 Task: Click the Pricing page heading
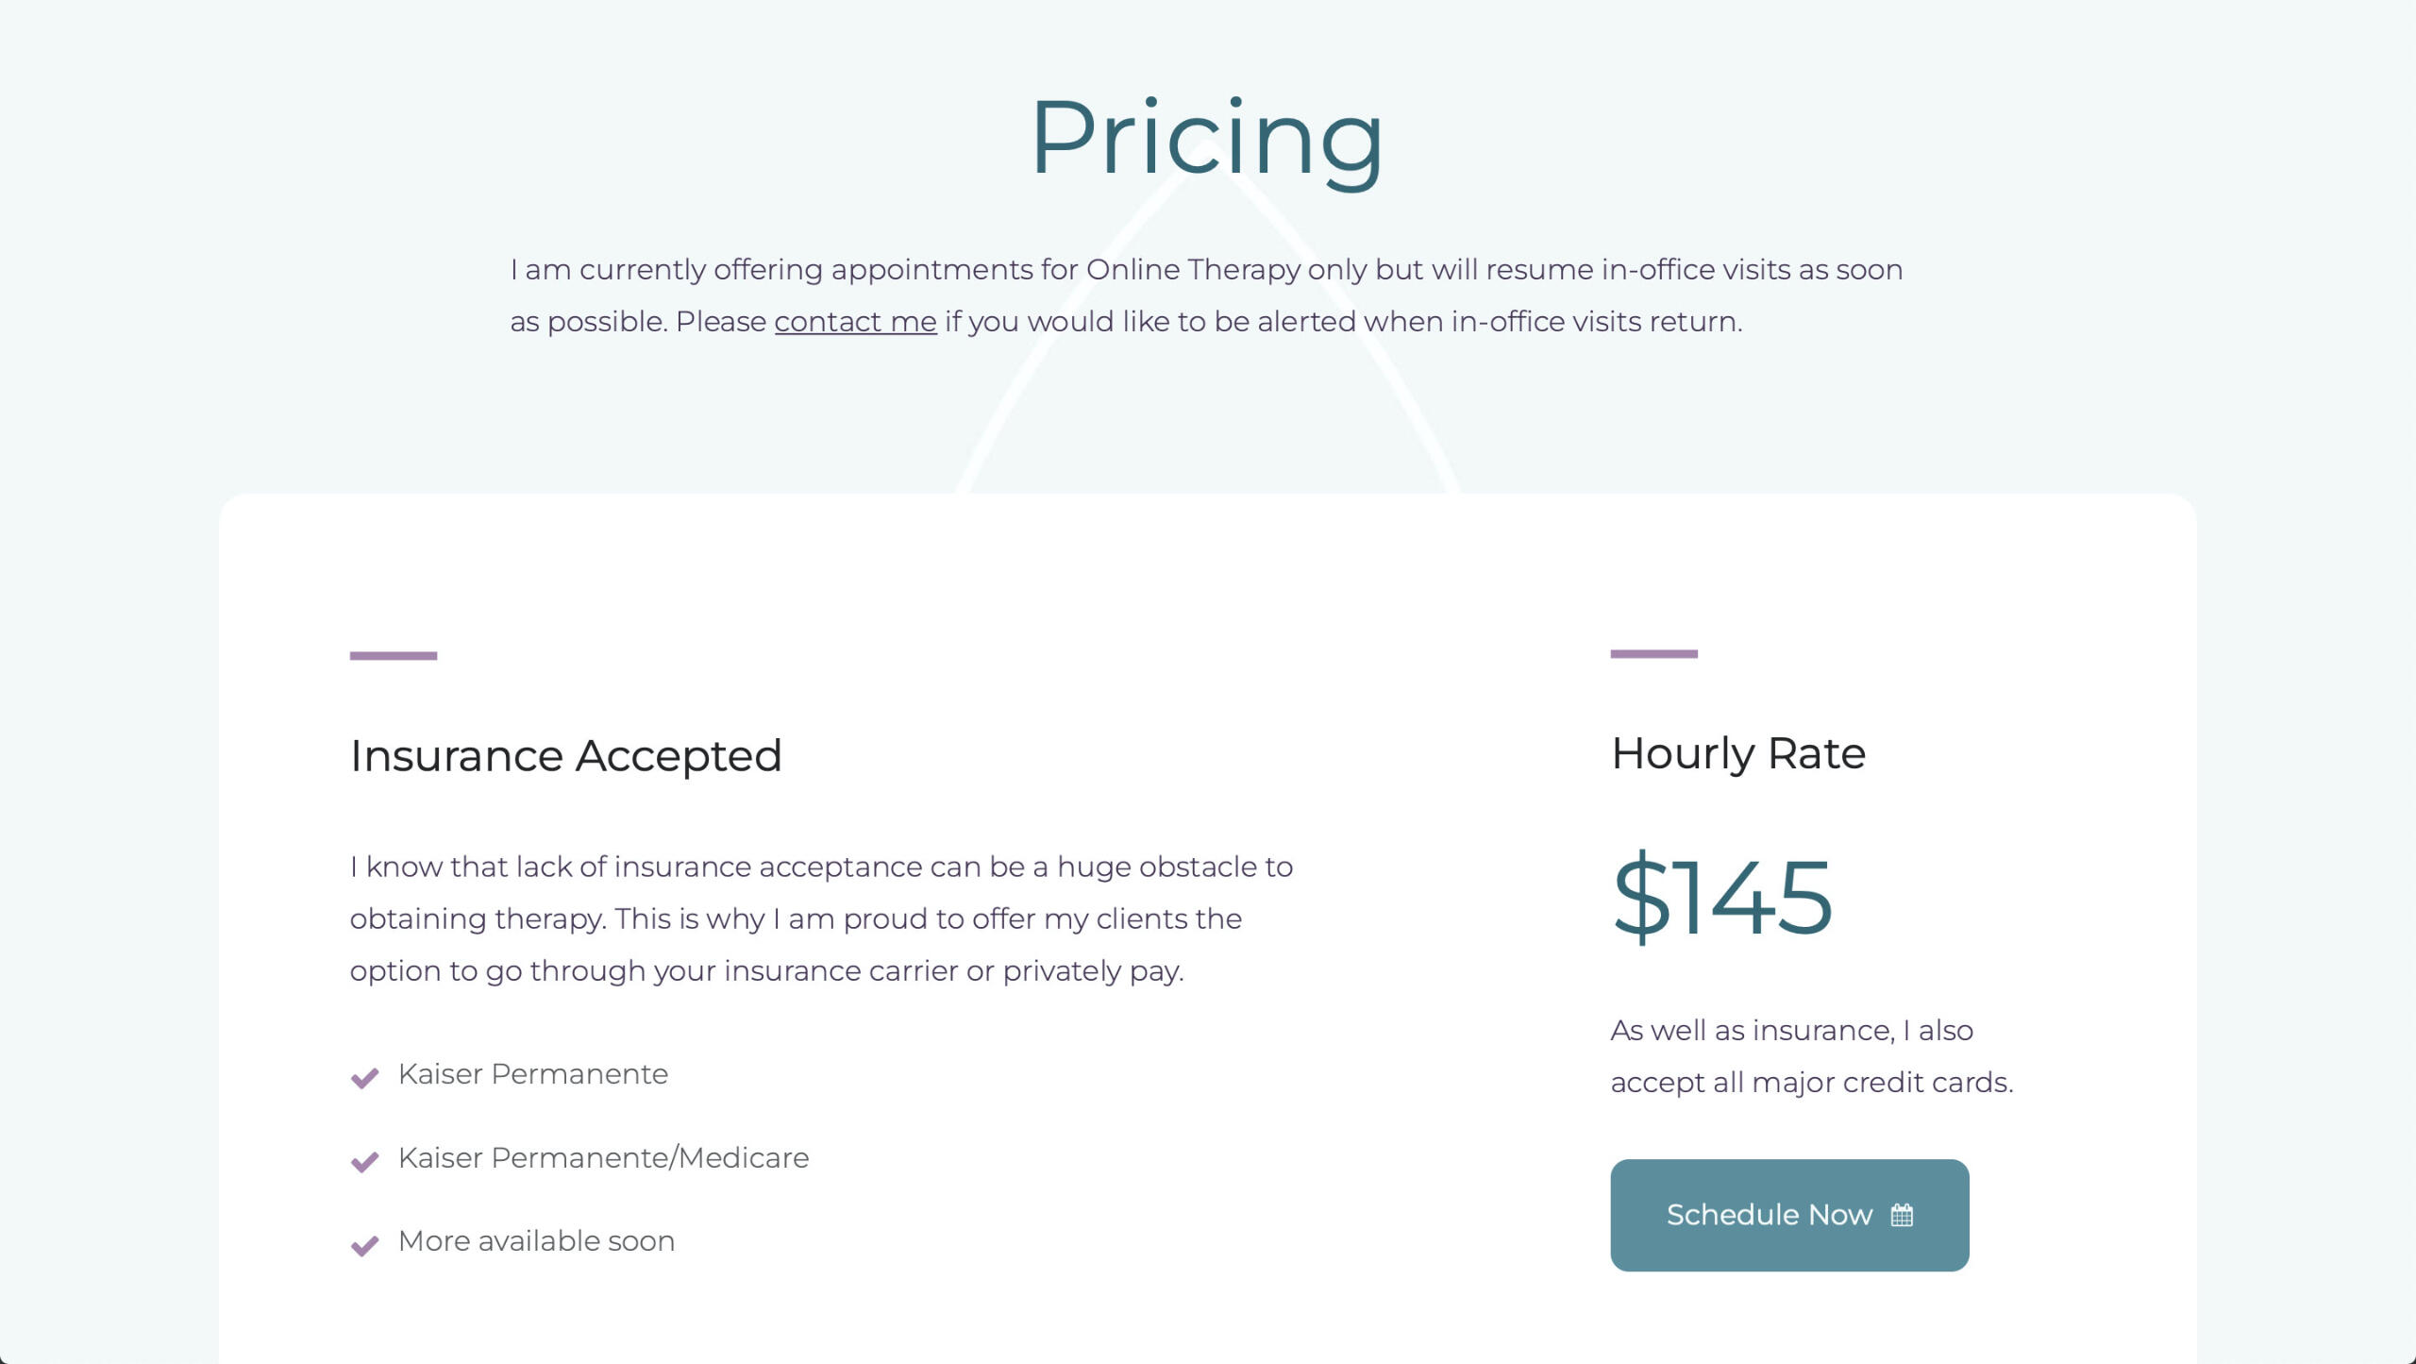pyautogui.click(x=1206, y=138)
